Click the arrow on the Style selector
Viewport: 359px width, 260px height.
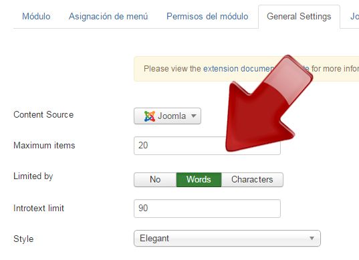[312, 238]
